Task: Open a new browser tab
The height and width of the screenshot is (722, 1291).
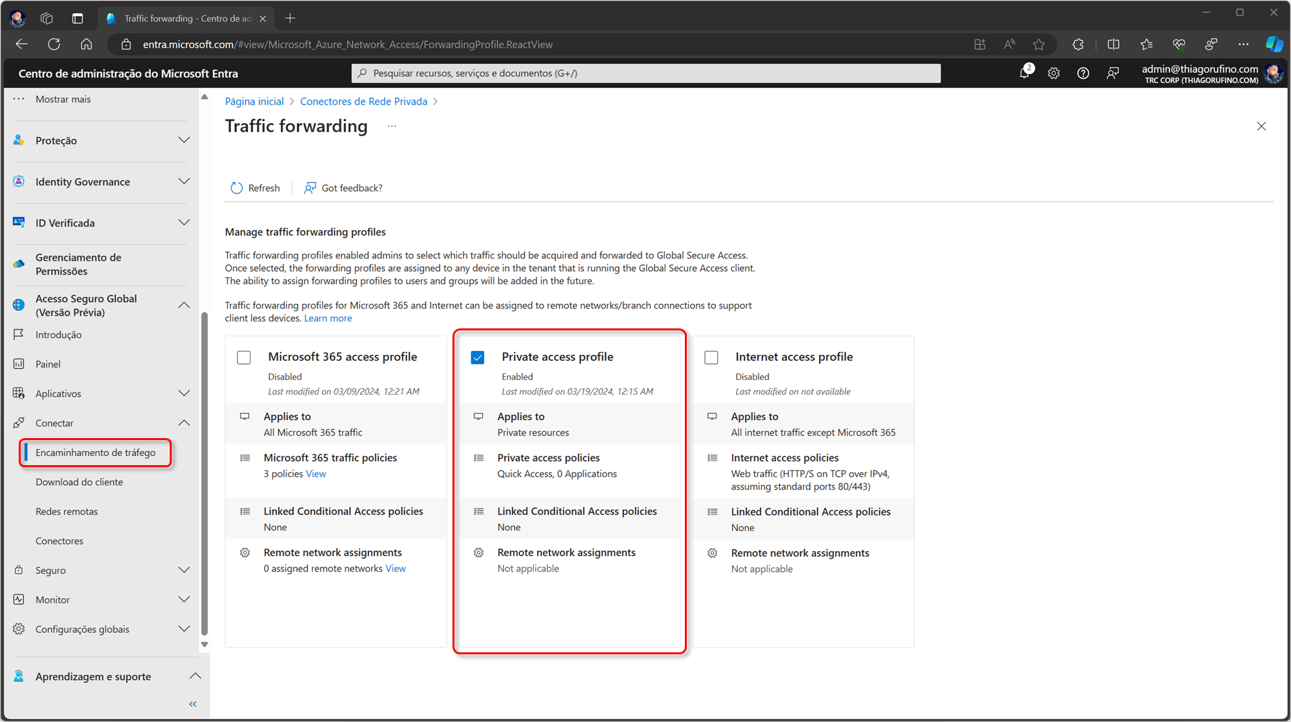Action: coord(290,19)
